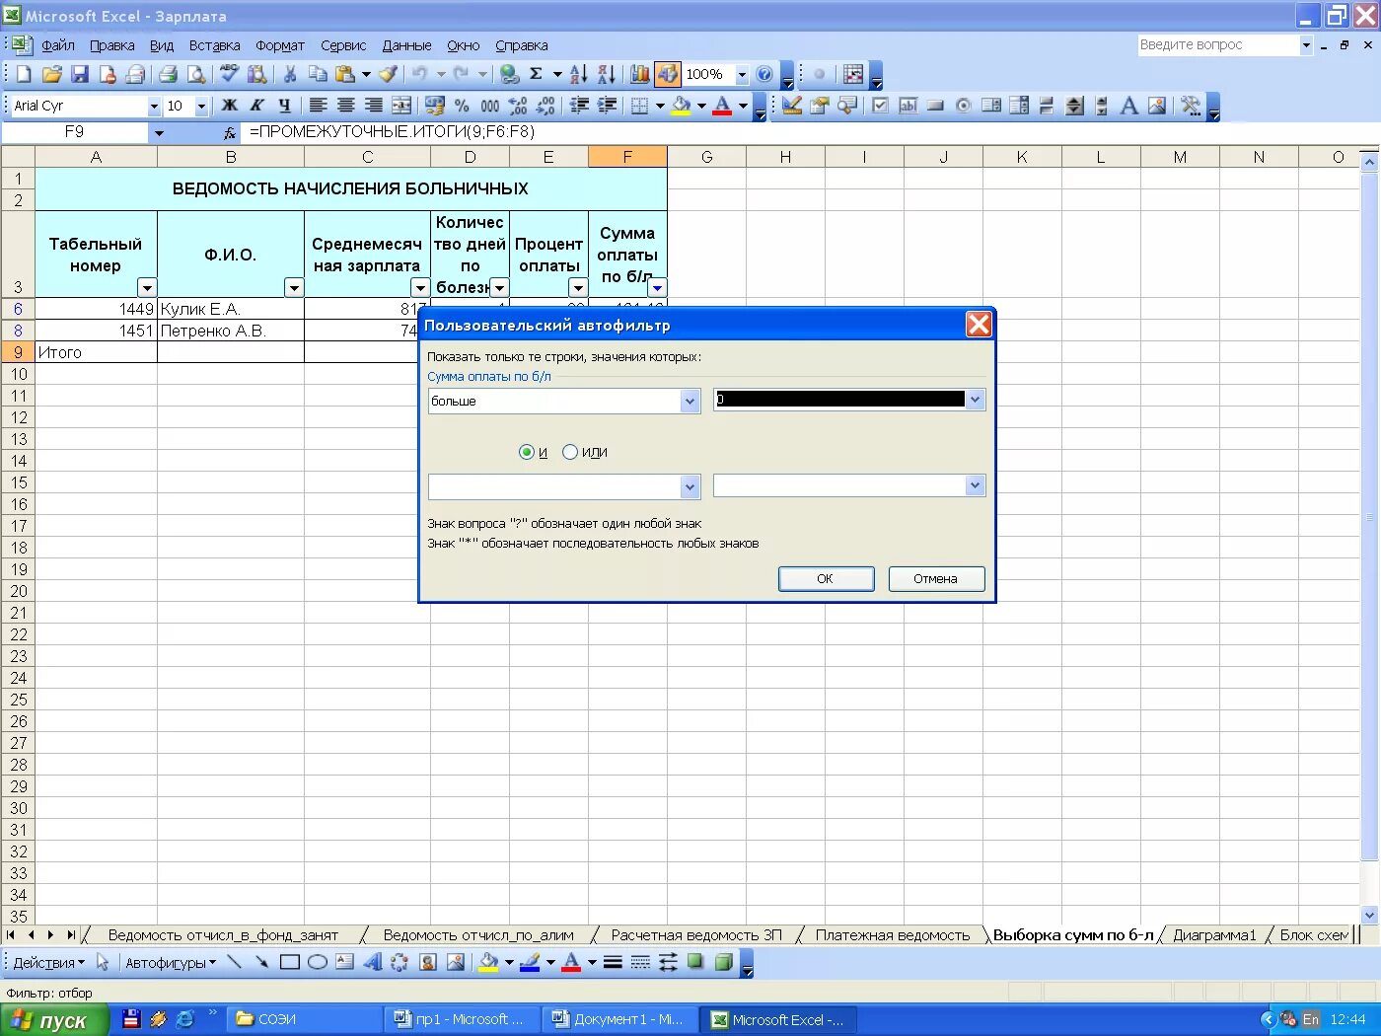The width and height of the screenshot is (1381, 1036).
Task: Open the Сервис menu
Action: (343, 45)
